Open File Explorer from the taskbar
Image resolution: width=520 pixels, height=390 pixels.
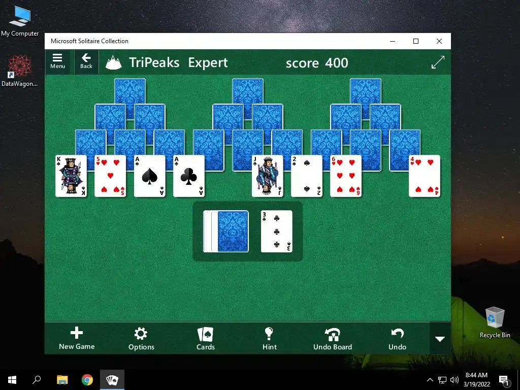[x=62, y=380]
